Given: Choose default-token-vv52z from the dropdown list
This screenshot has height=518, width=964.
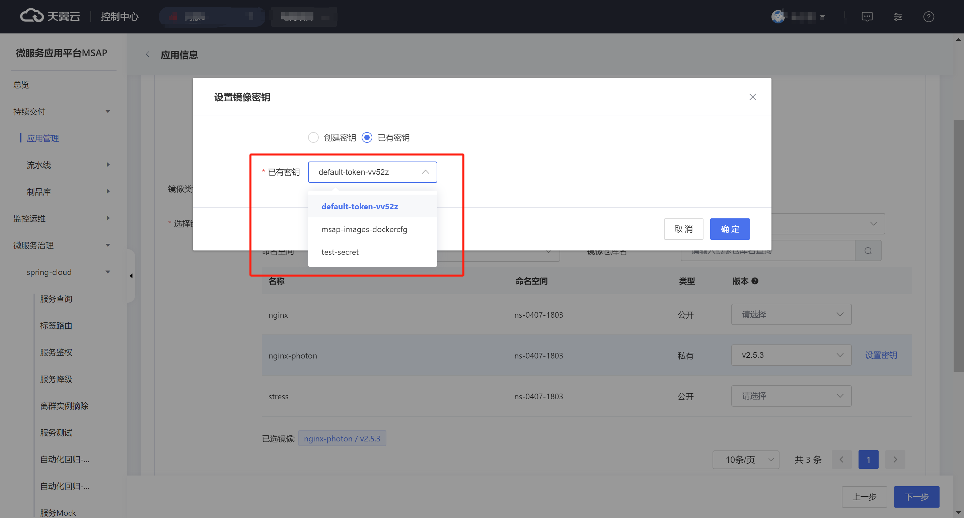Looking at the screenshot, I should pyautogui.click(x=372, y=206).
